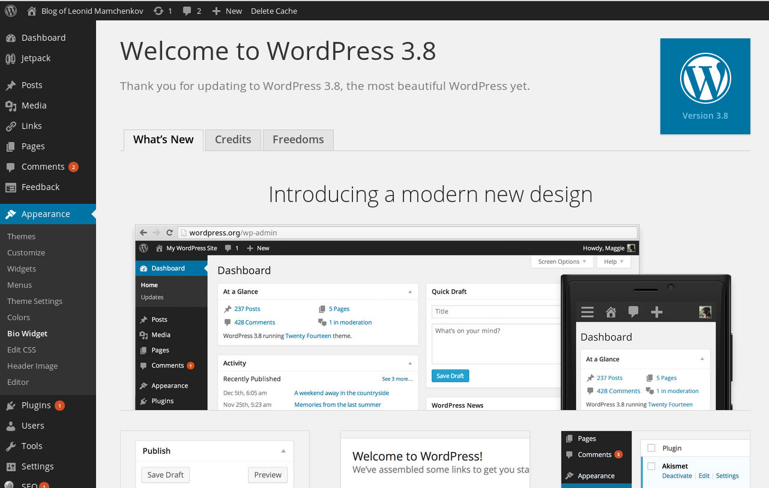
Task: Click Delete Cache in the admin bar
Action: [x=274, y=11]
